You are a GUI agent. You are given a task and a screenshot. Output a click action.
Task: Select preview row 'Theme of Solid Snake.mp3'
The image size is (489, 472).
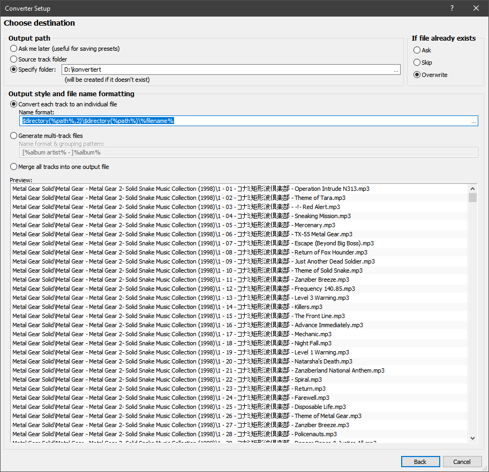tap(239, 270)
